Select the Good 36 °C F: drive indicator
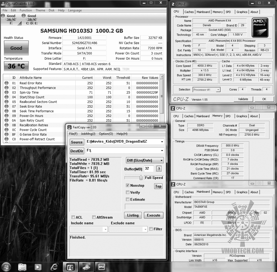This screenshot has width=277, height=272. point(11,19)
